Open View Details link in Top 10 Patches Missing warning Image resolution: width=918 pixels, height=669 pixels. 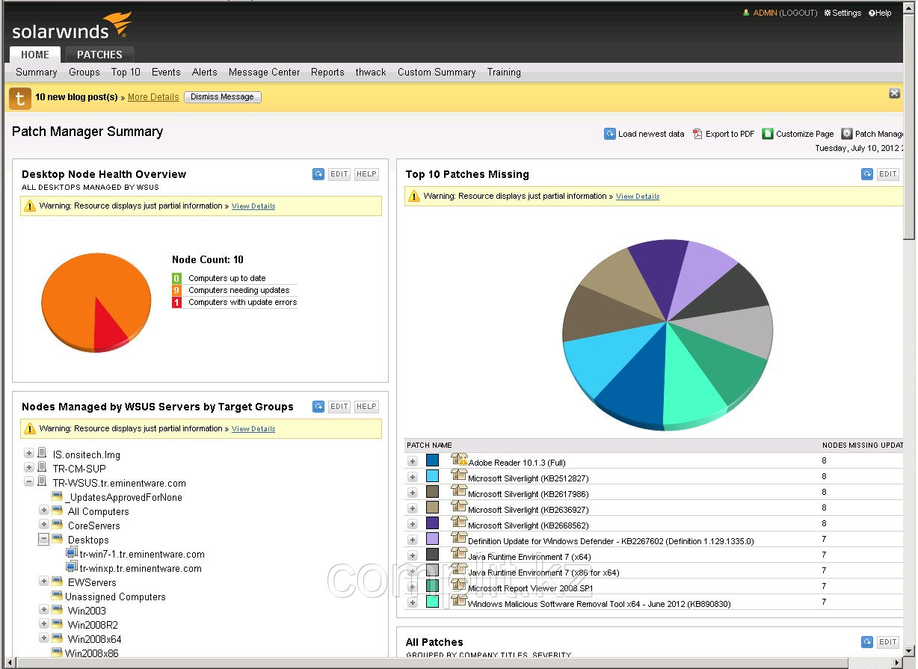click(637, 197)
